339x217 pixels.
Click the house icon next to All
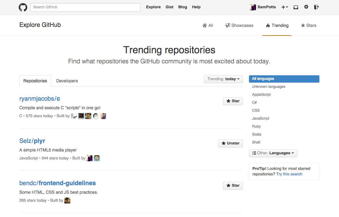pyautogui.click(x=205, y=25)
